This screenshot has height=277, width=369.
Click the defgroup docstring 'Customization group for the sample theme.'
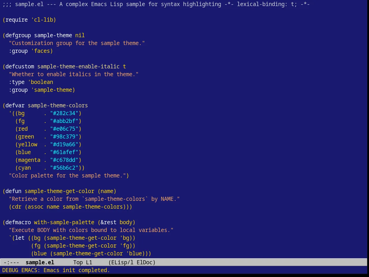(x=77, y=43)
